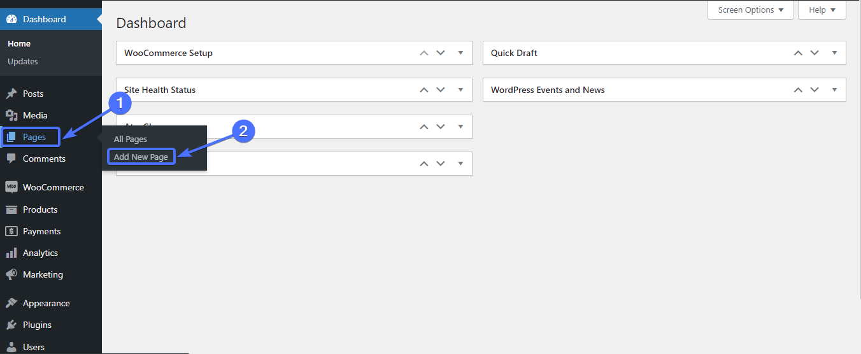Screen dimensions: 861x354
Task: Click the Analytics bar chart icon
Action: pos(11,253)
